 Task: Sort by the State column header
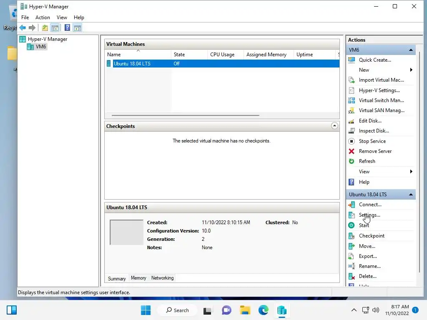pyautogui.click(x=189, y=55)
